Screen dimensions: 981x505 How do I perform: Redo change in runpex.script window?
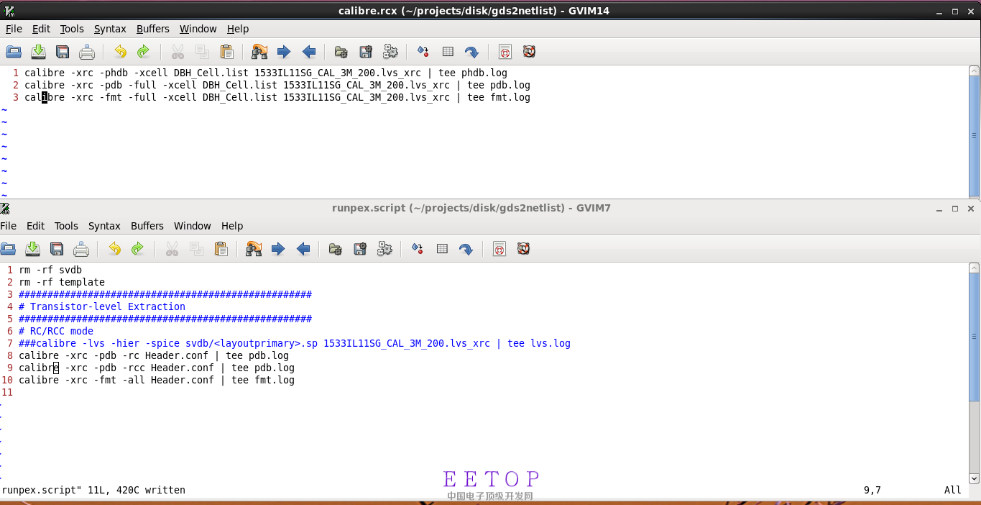[137, 249]
